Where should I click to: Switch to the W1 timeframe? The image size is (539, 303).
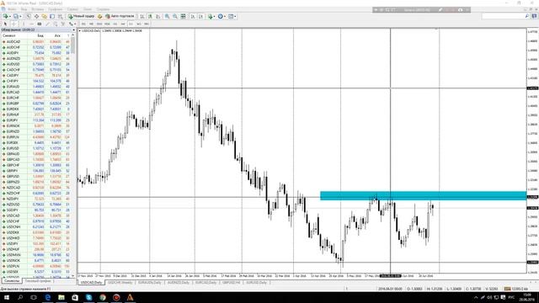[x=139, y=24]
